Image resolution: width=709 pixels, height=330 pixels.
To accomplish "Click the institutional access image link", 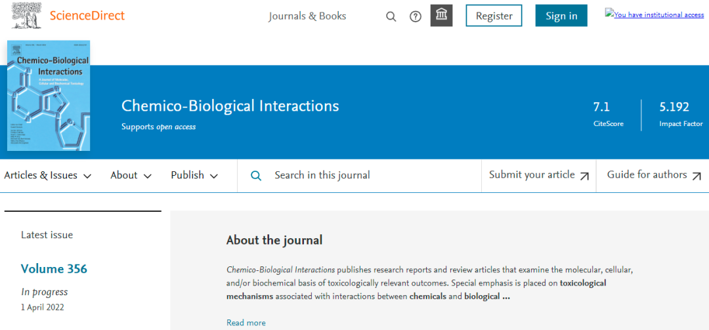I will click(655, 14).
